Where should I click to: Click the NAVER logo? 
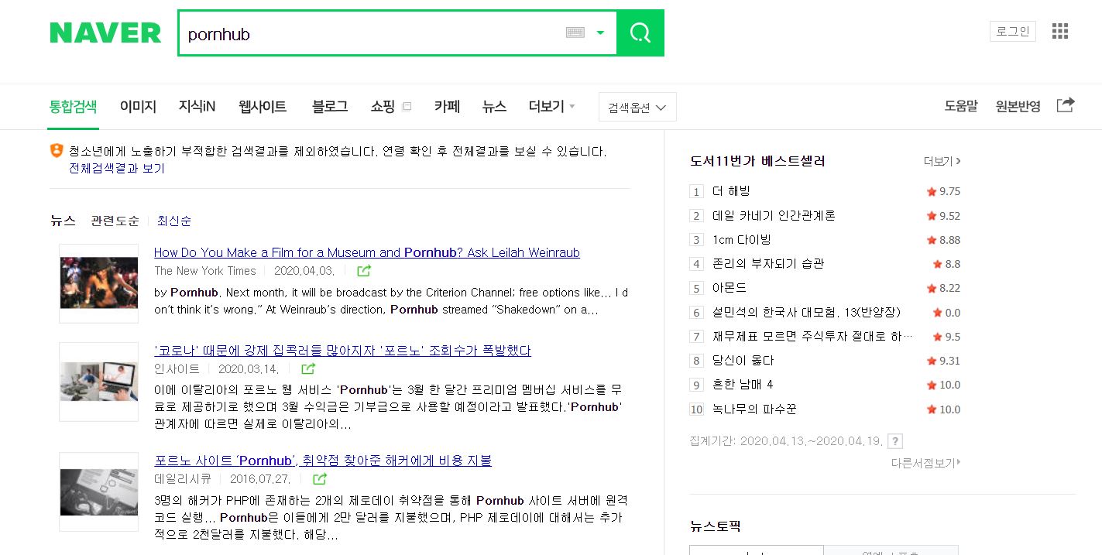coord(105,33)
